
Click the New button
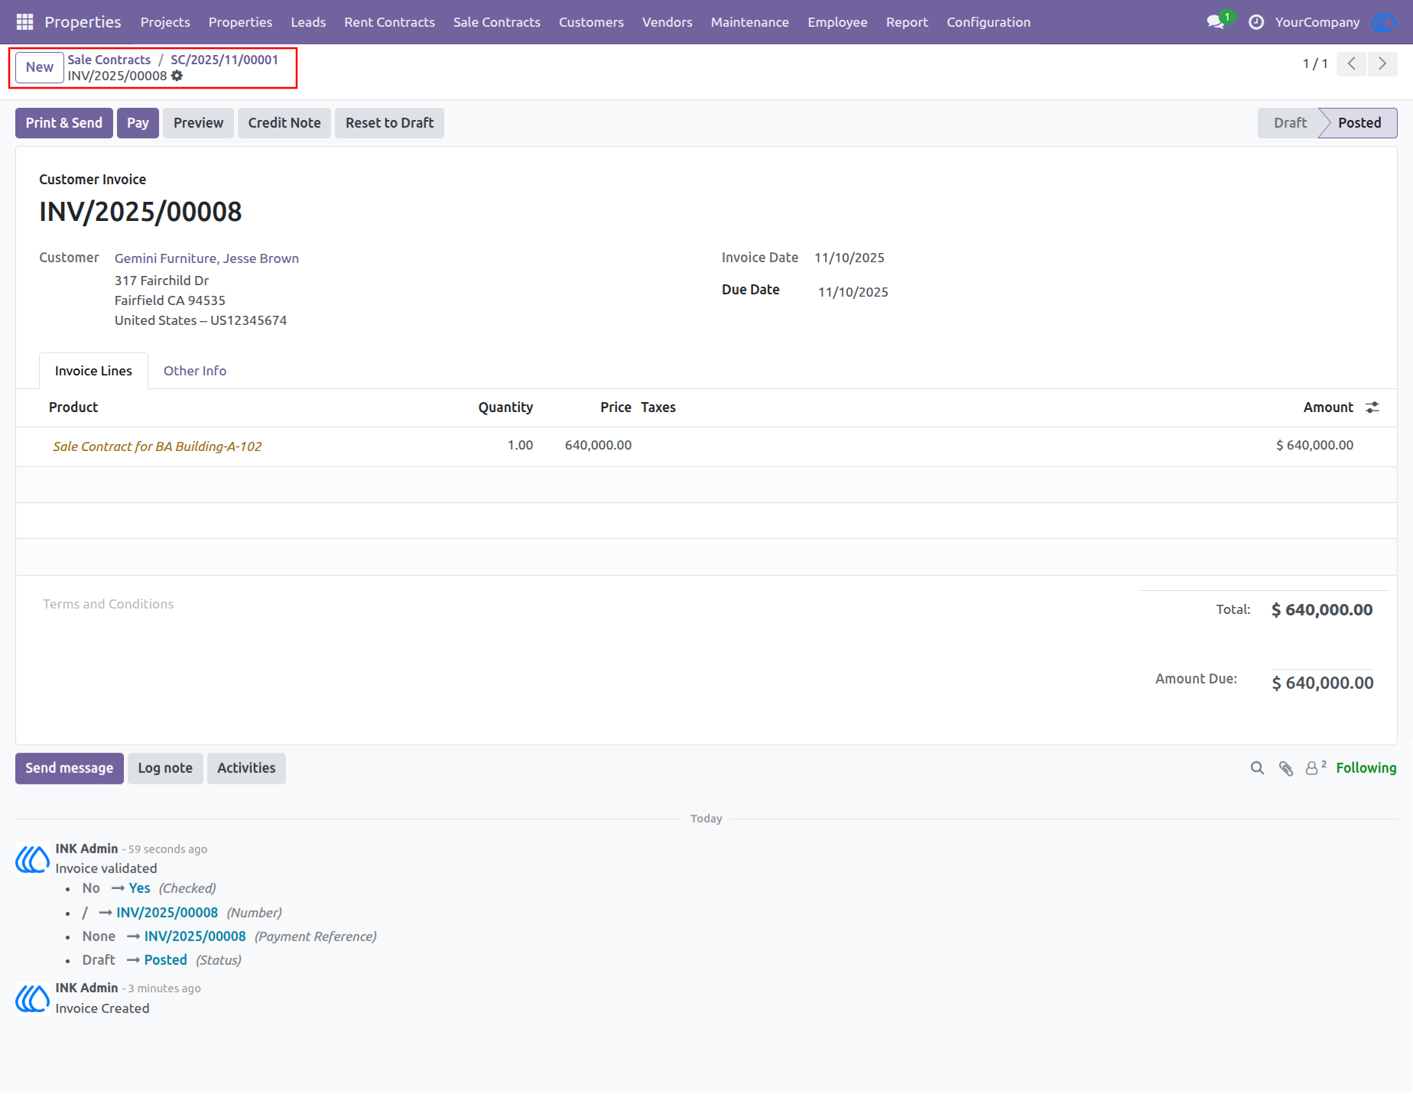pos(40,67)
